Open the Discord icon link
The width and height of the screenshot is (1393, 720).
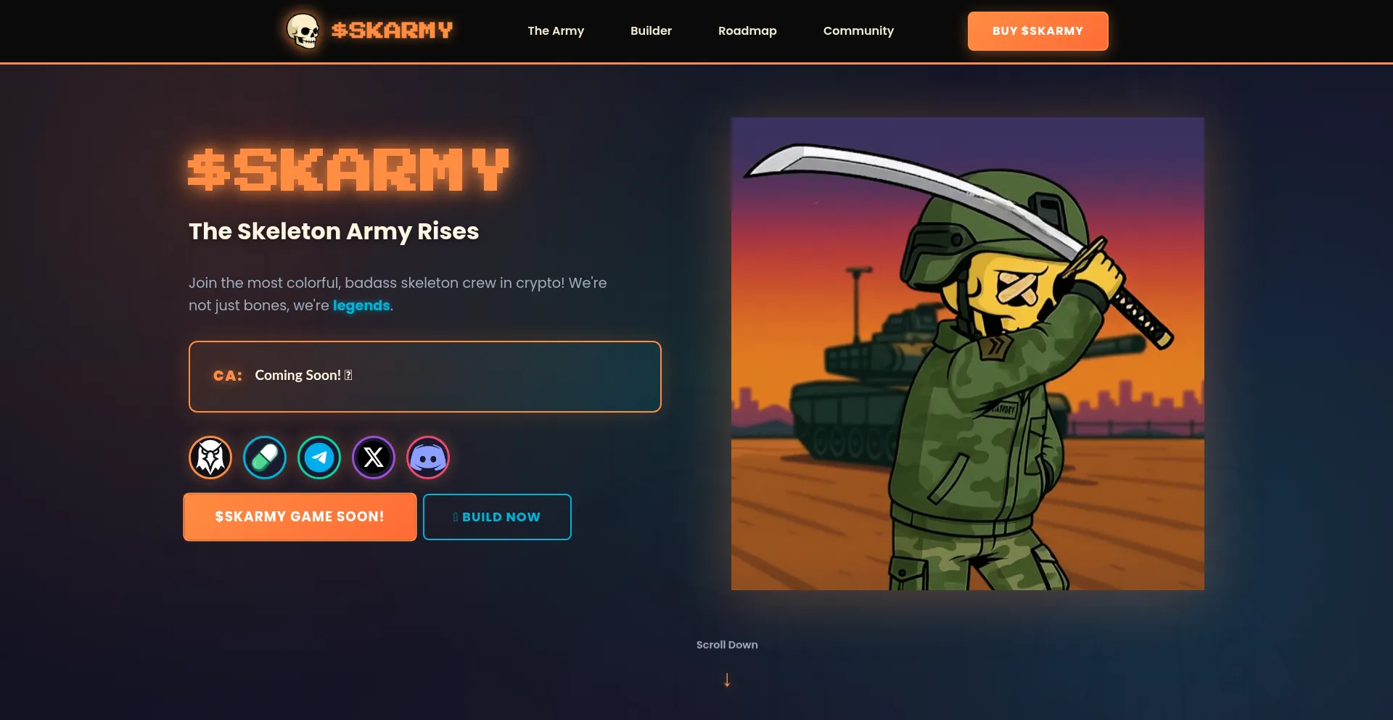[428, 458]
